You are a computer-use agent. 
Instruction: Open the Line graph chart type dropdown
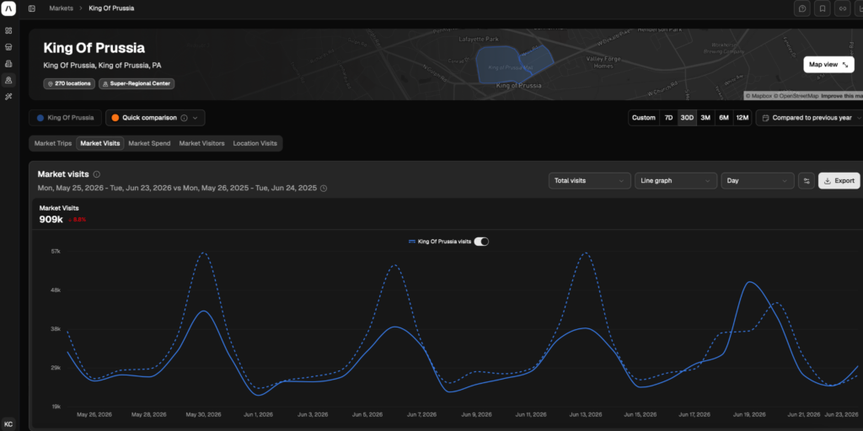(x=676, y=181)
